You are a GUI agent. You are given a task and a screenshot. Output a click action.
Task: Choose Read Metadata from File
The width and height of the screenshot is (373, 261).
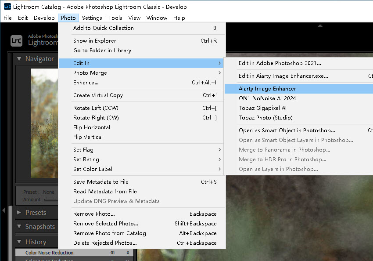click(141, 192)
